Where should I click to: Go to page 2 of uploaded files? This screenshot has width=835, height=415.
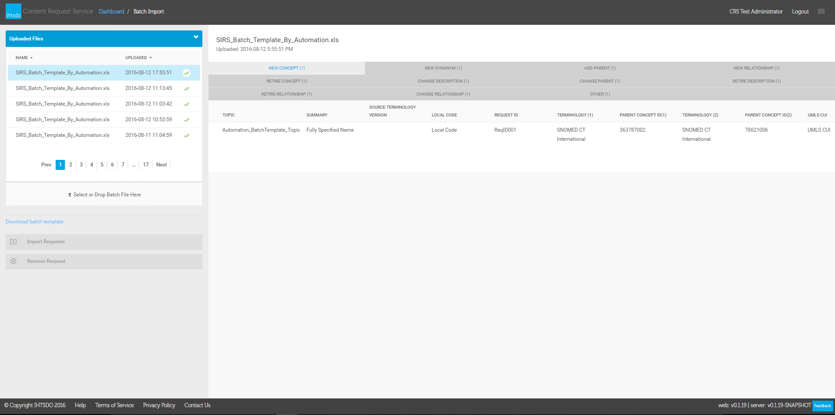(70, 165)
